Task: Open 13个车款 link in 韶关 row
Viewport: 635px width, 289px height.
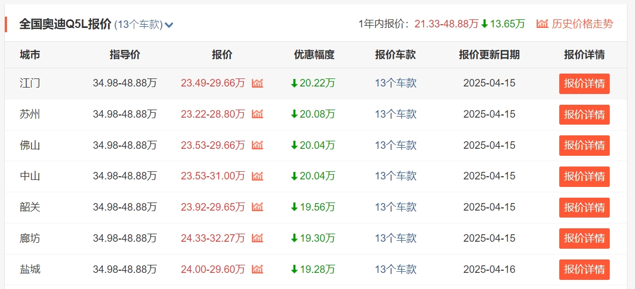Action: [395, 207]
